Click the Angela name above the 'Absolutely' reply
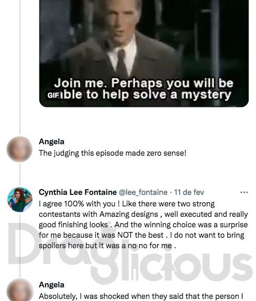 click(51, 285)
